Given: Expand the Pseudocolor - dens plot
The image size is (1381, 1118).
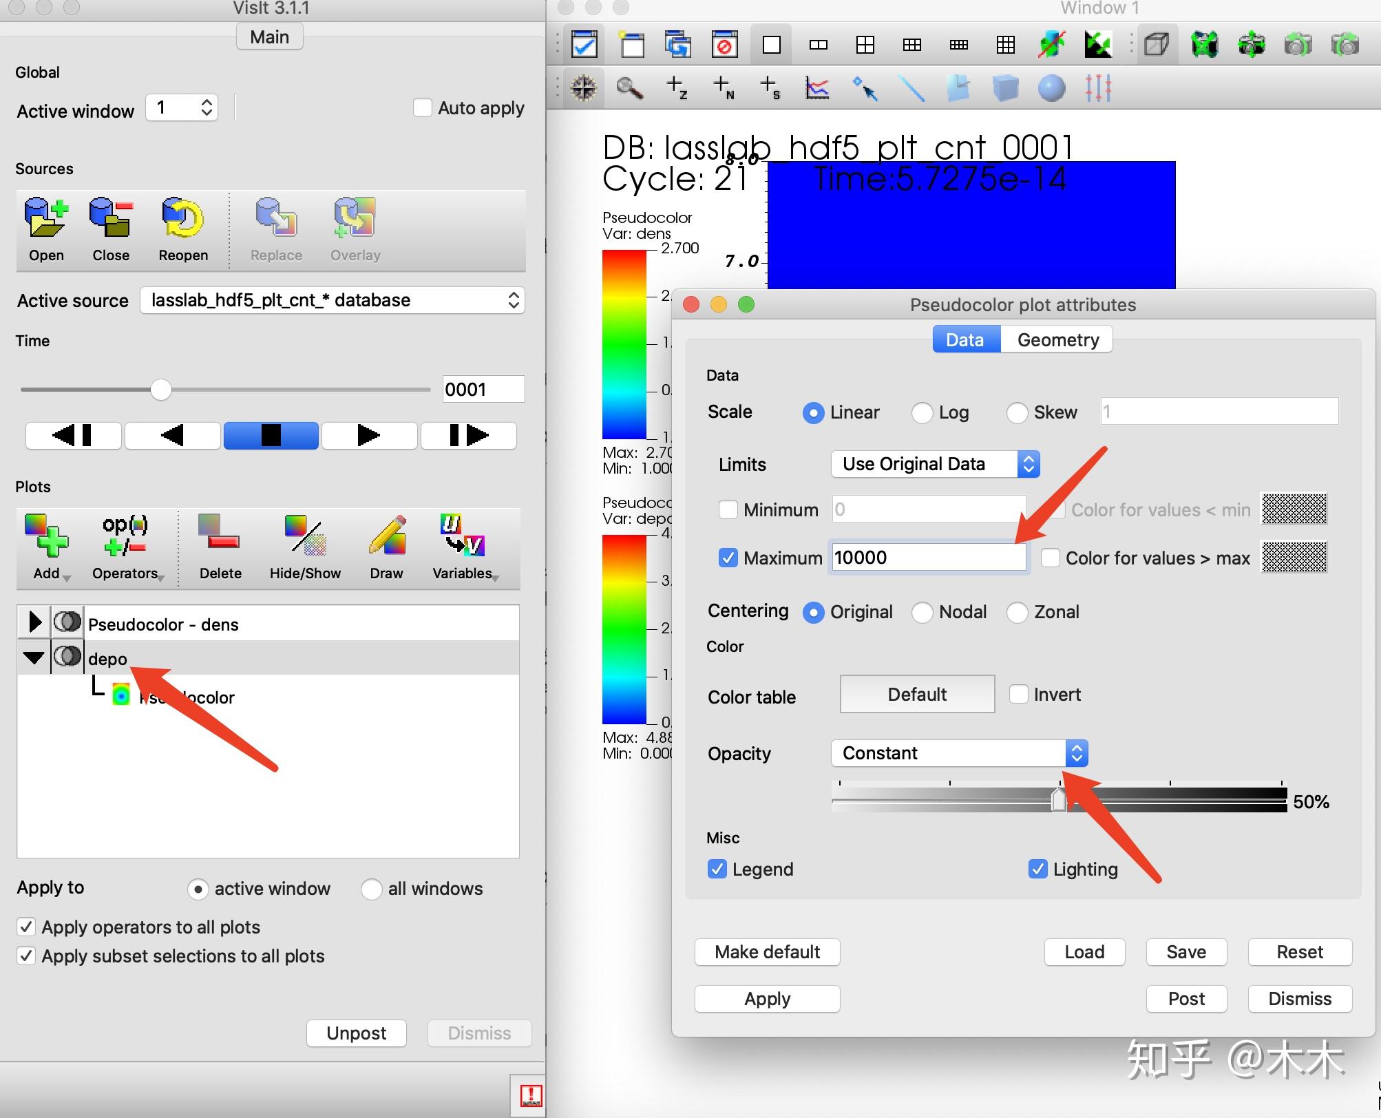Looking at the screenshot, I should 34,622.
